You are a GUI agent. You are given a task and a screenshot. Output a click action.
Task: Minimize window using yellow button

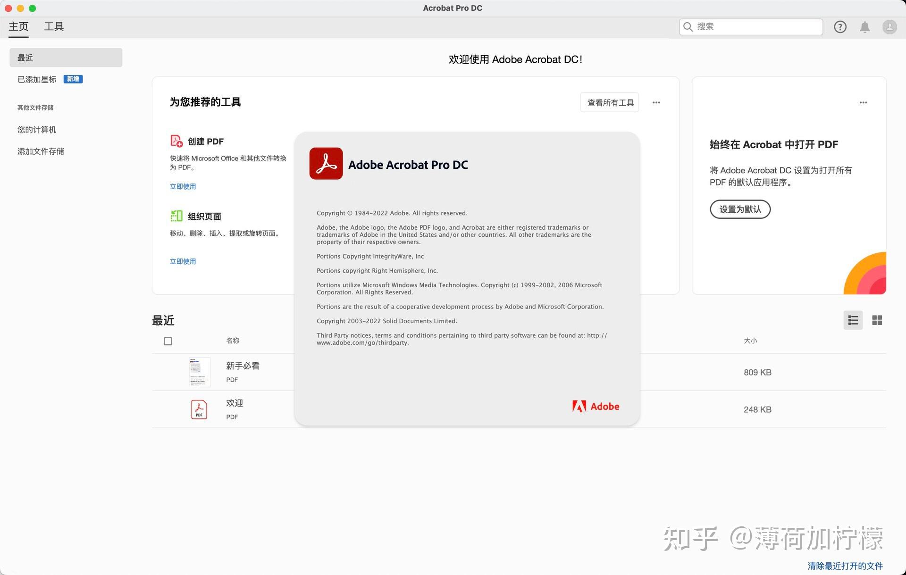click(20, 8)
